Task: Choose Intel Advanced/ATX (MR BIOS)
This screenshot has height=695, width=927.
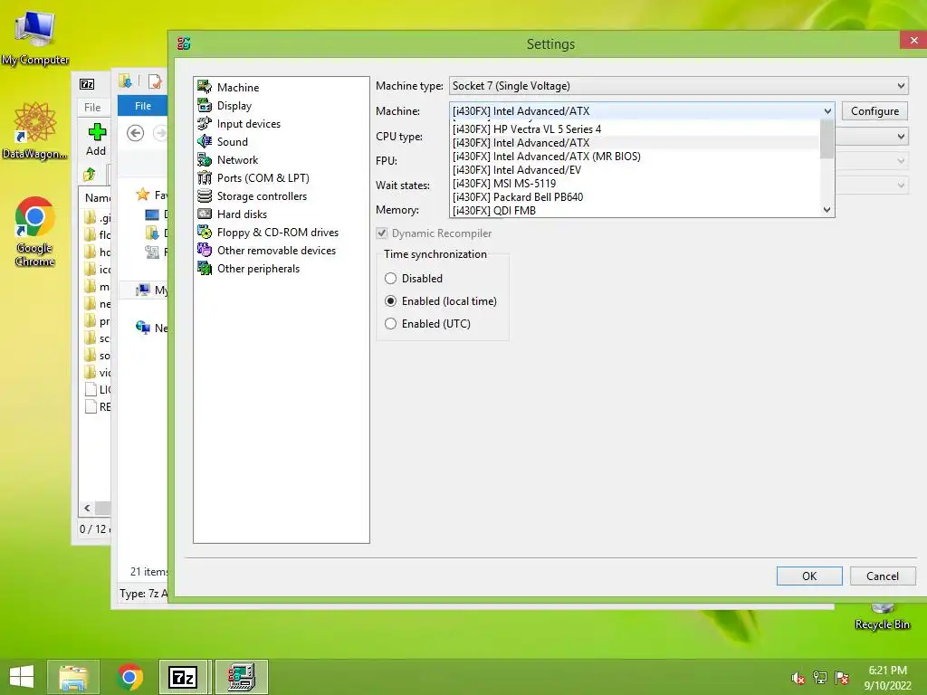Action: click(636, 157)
